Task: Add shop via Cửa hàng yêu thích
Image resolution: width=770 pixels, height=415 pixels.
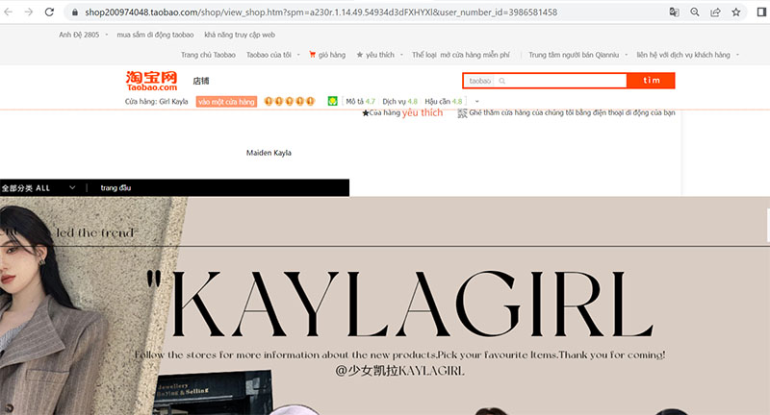Action: click(402, 113)
